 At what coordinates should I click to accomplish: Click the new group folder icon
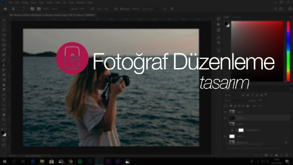point(276,155)
